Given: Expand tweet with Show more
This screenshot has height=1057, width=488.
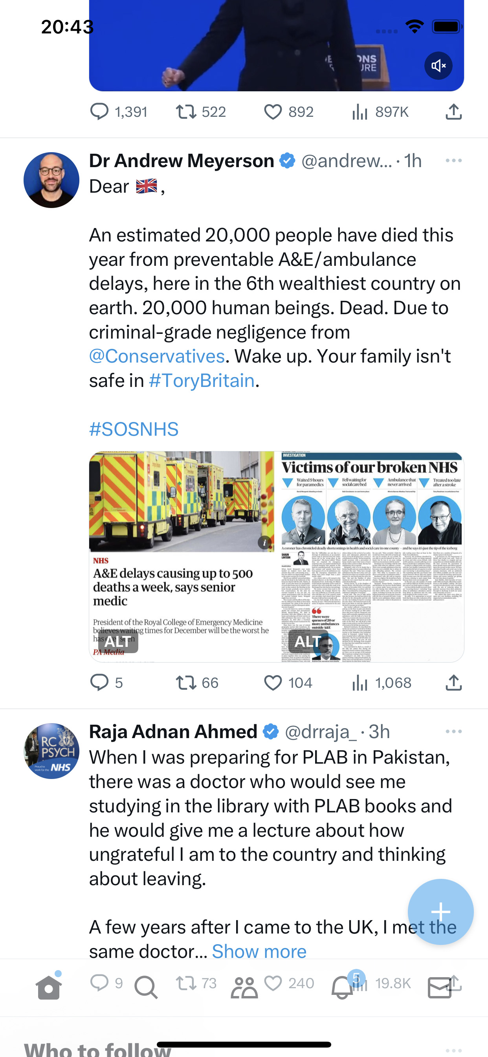Looking at the screenshot, I should pos(259,951).
